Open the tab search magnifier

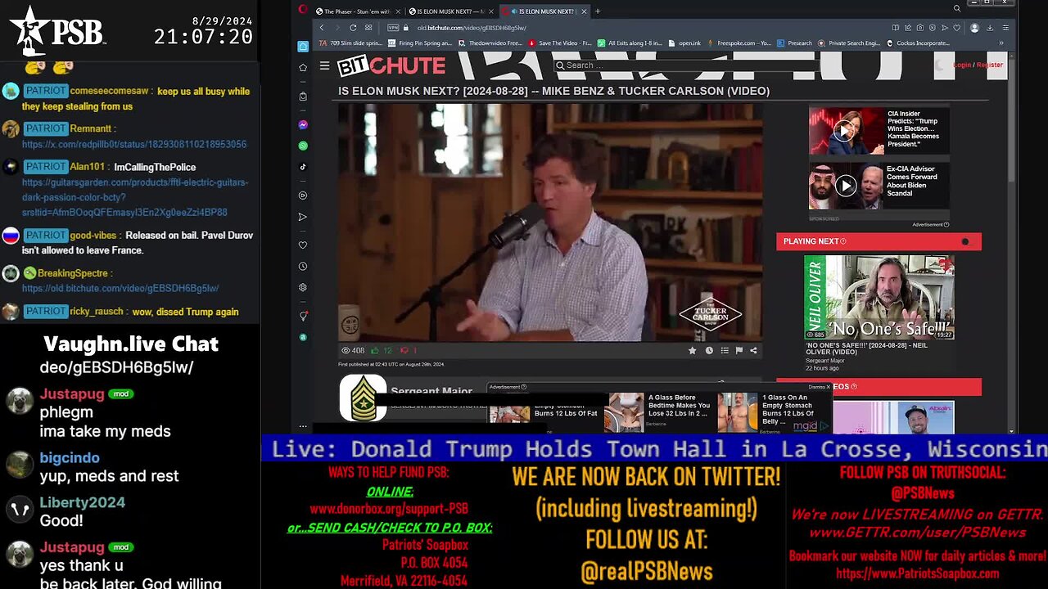956,9
